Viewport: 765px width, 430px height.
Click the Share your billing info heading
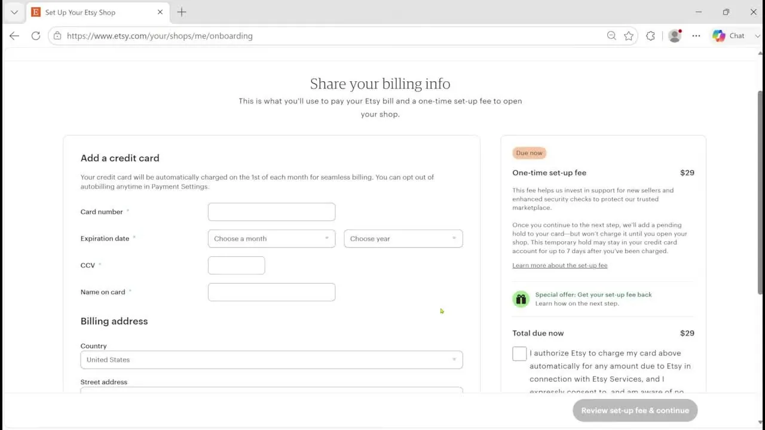pos(380,84)
